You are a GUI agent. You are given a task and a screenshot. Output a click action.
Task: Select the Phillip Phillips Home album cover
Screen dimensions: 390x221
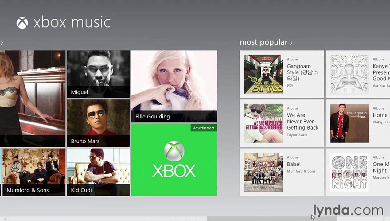point(349,123)
